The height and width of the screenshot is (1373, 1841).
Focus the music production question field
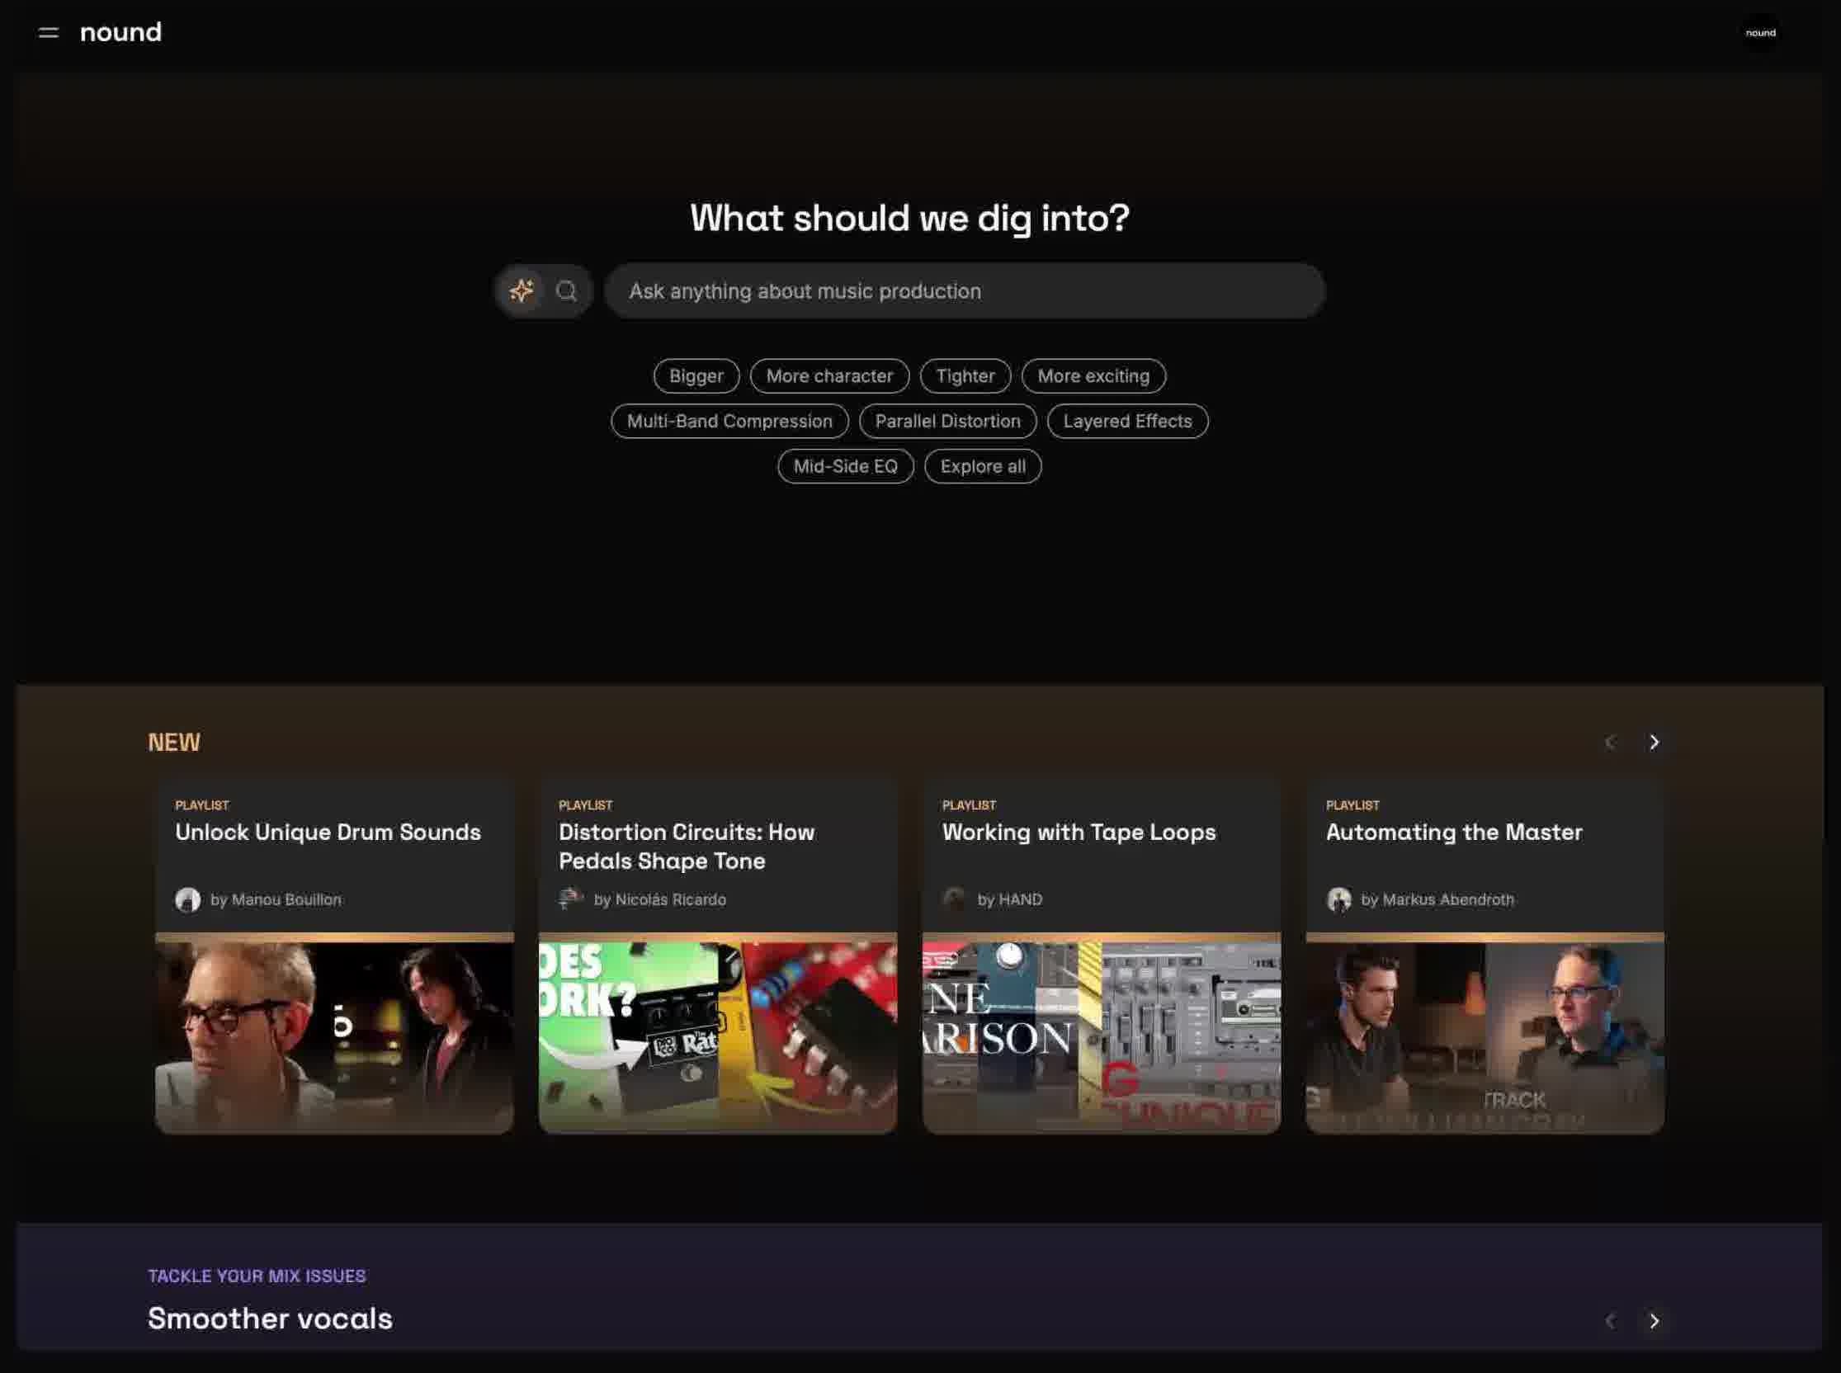click(964, 291)
